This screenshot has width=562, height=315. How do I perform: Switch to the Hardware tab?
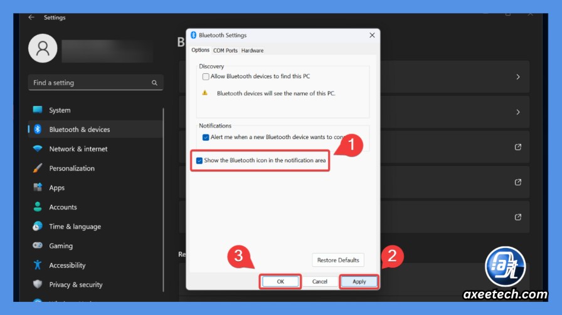point(252,51)
